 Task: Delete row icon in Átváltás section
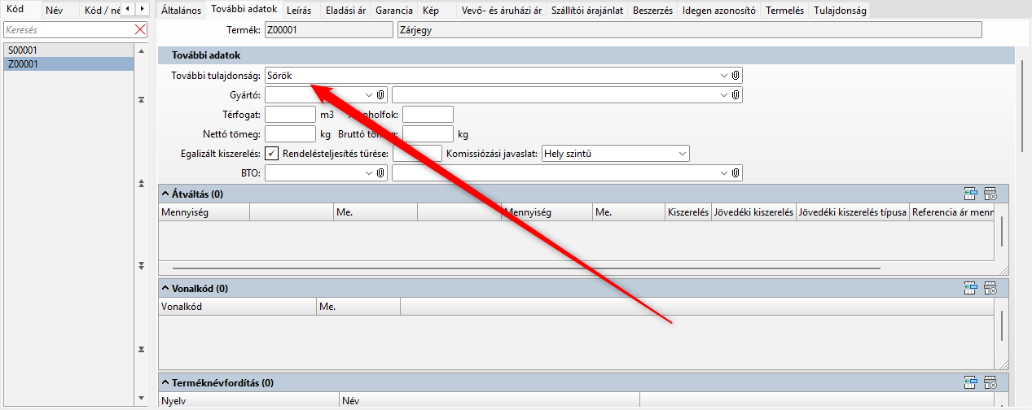point(990,194)
